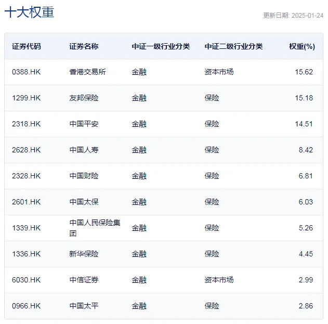Screen dimensions: 328x324
Task: Click security code 1336.HK
Action: pyautogui.click(x=26, y=254)
